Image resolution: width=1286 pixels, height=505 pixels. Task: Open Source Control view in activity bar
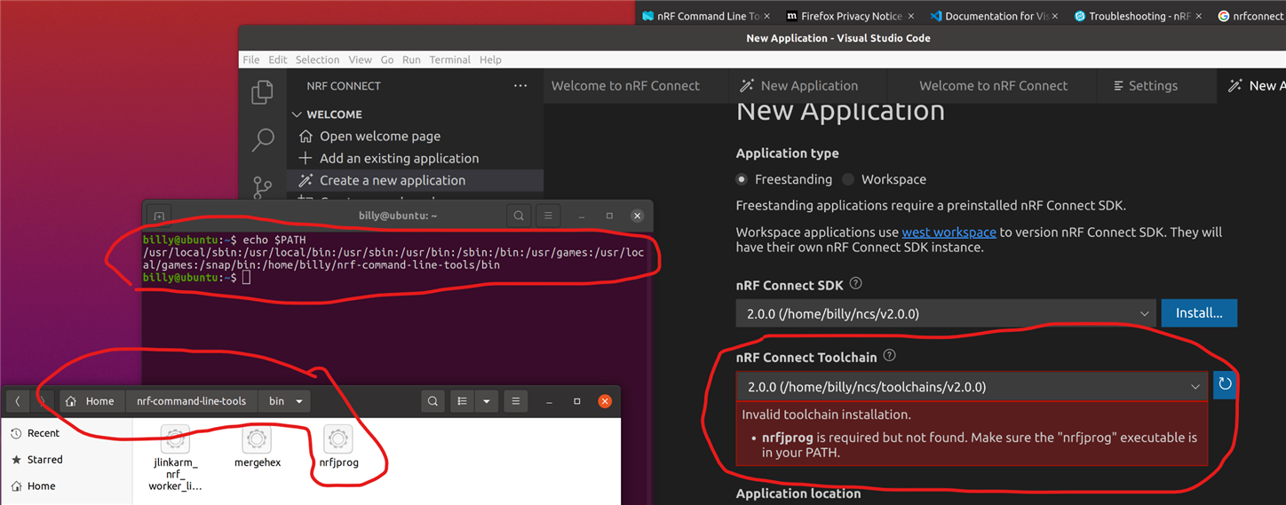click(262, 186)
